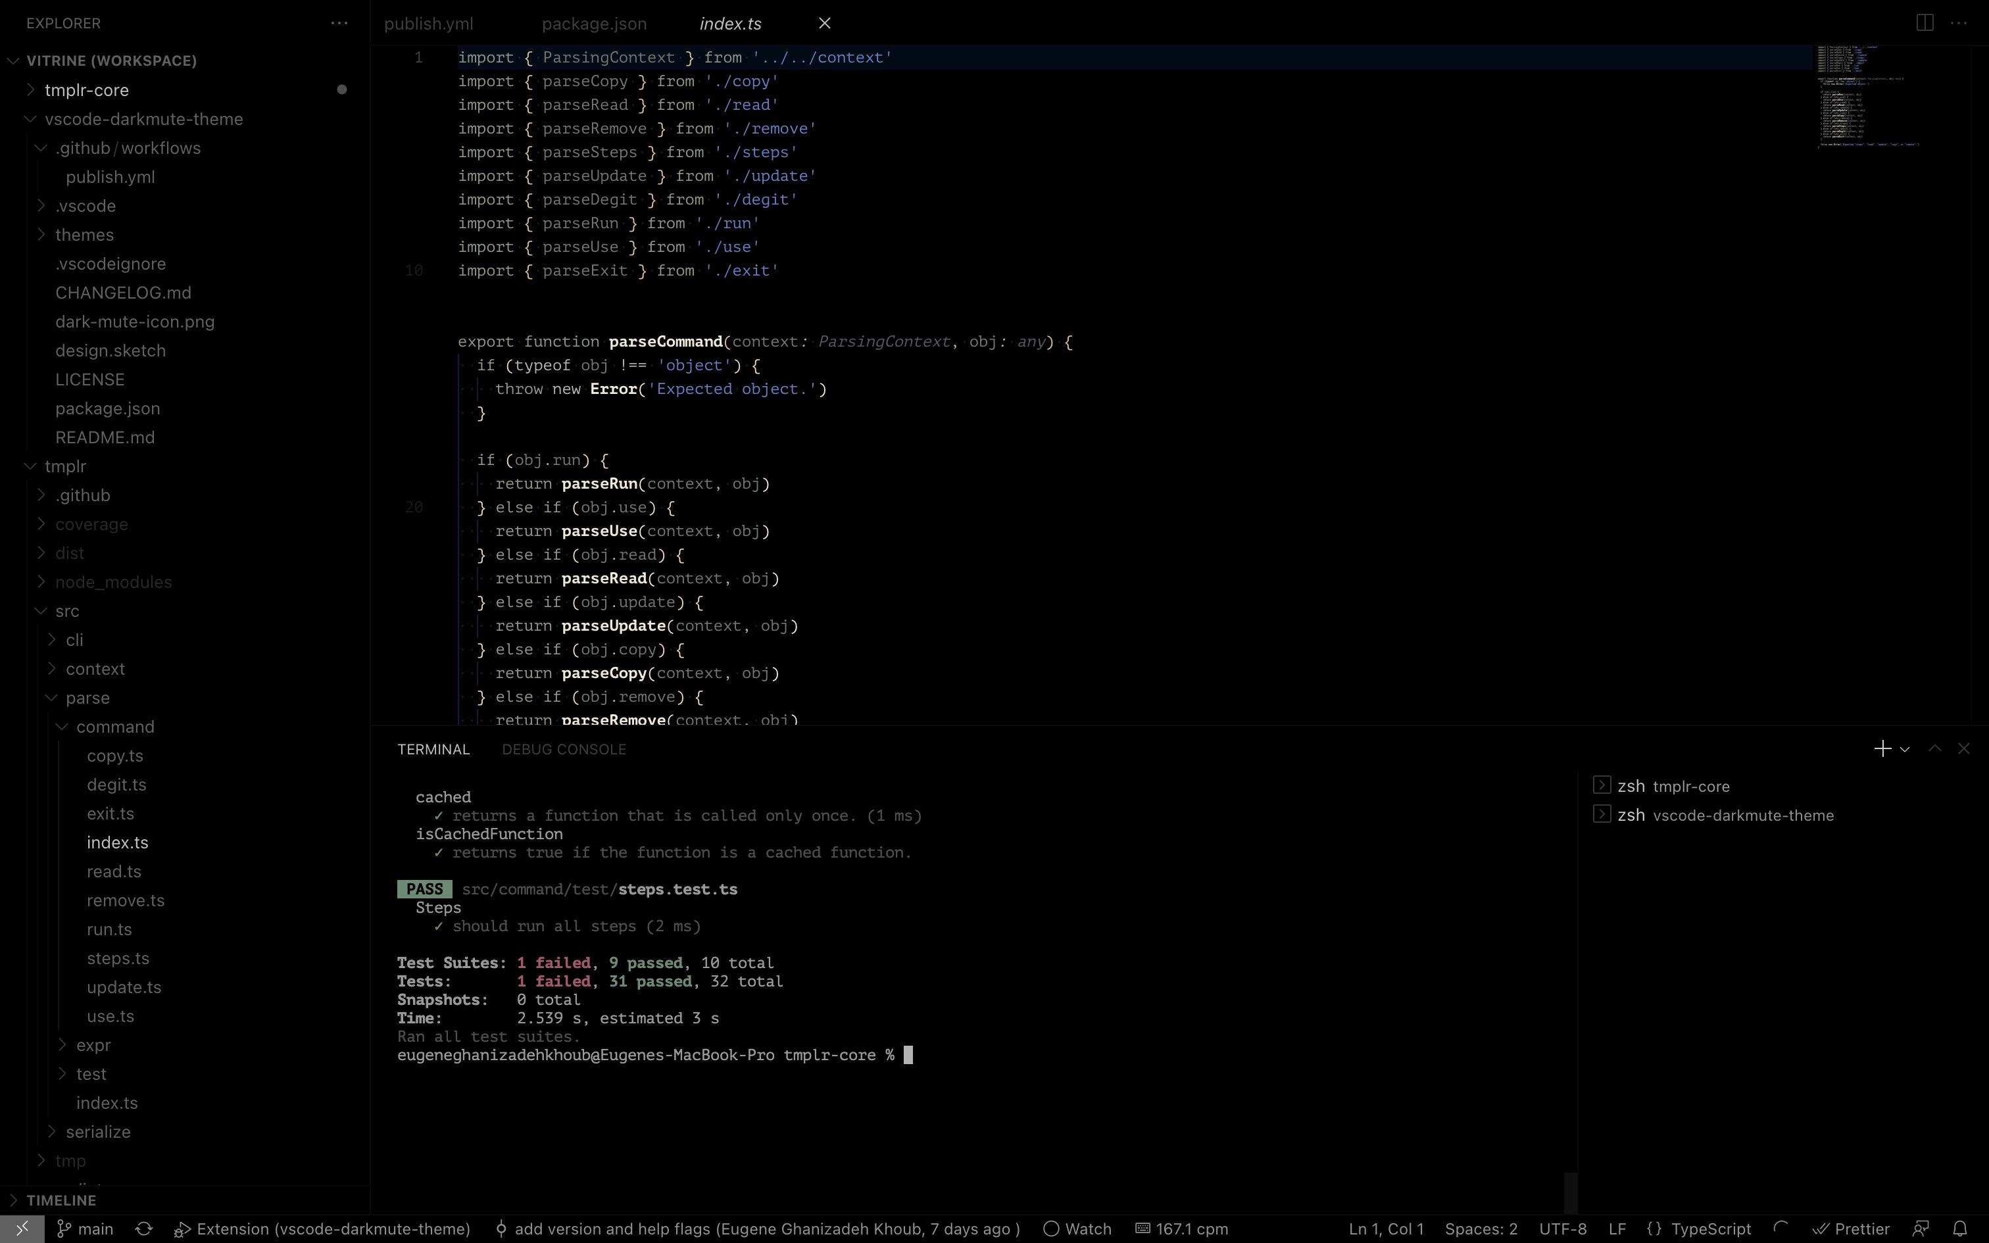Screen dimensions: 1989x1243
Task: Switch to the DEBUG CONSOLE tab
Action: (564, 750)
